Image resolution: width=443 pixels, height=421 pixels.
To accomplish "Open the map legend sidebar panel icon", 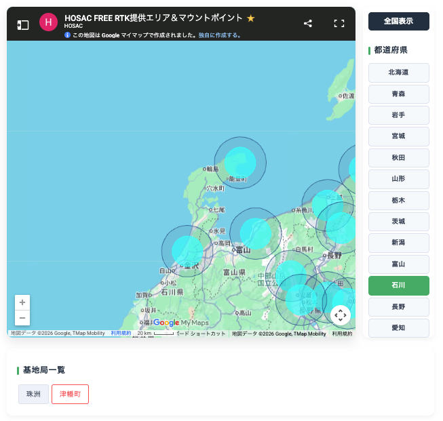I will tap(23, 25).
